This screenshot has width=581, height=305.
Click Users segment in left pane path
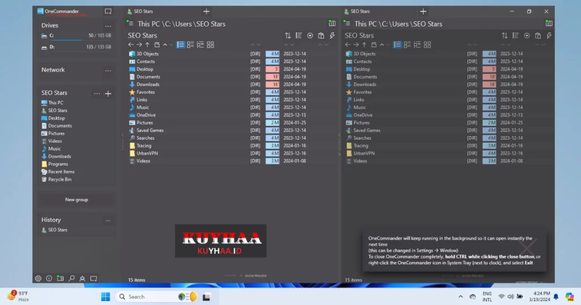(183, 24)
